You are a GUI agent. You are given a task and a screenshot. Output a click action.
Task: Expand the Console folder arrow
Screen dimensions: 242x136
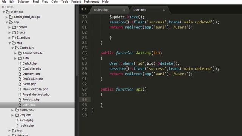9,28
